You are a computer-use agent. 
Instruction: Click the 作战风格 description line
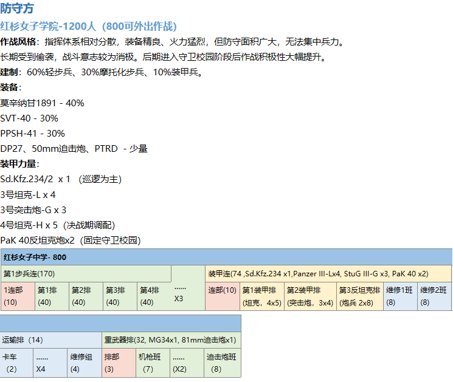(x=173, y=42)
